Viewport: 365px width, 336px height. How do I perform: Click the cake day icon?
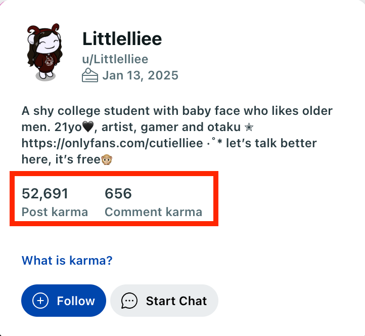[x=90, y=76]
